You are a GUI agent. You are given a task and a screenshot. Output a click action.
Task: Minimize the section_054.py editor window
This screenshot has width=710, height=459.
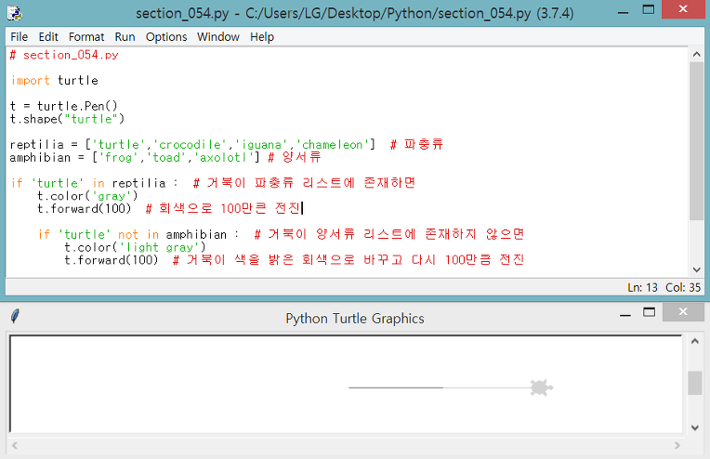pos(623,12)
